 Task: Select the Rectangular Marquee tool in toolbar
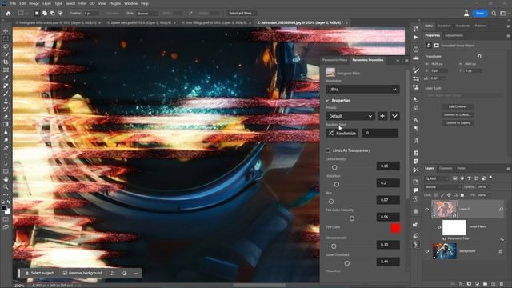pyautogui.click(x=6, y=38)
